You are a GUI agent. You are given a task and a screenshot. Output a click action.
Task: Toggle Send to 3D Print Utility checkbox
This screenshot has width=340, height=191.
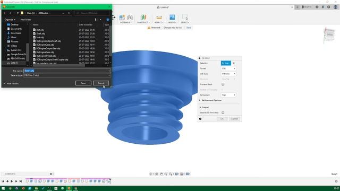click(x=223, y=112)
